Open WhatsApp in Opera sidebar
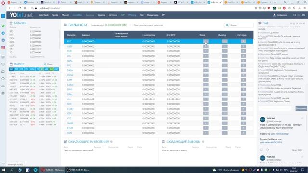Image resolution: width=308 pixels, height=173 pixels. [3, 26]
